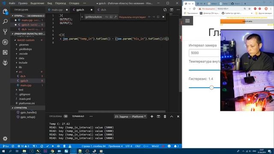Split the terminal panel
The image size is (274, 154).
pyautogui.click(x=158, y=116)
